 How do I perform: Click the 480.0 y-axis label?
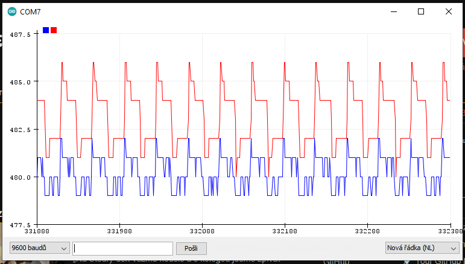tap(20, 177)
